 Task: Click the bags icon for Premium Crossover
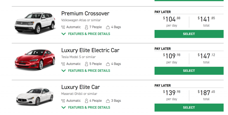(108, 27)
